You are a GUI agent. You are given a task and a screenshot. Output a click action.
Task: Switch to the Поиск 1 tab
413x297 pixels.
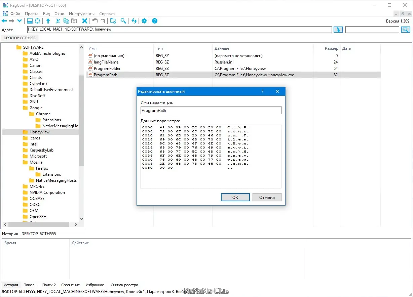coord(30,285)
